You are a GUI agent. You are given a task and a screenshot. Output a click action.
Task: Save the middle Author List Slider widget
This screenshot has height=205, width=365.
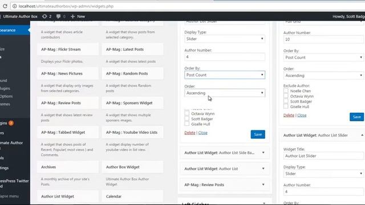[x=258, y=134]
